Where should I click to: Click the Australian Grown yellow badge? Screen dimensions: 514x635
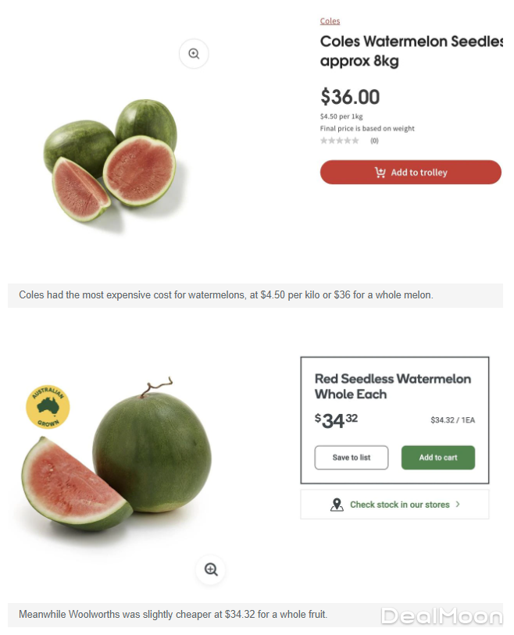click(x=48, y=408)
